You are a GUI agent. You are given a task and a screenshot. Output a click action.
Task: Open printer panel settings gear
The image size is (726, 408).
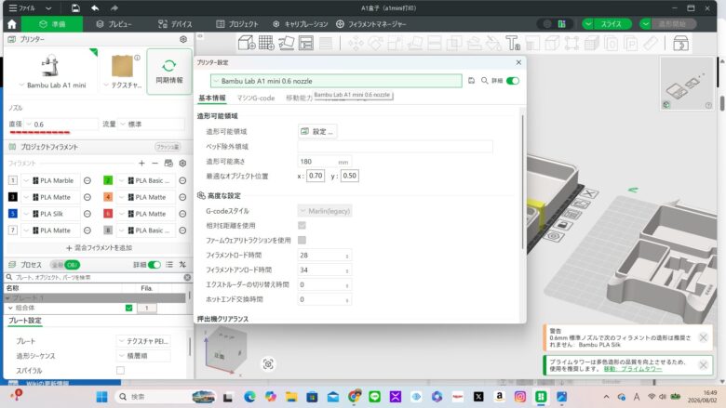coord(183,40)
